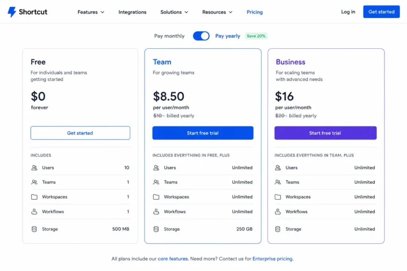Click the Storage database icon in Business plan
407x271 pixels.
click(278, 229)
